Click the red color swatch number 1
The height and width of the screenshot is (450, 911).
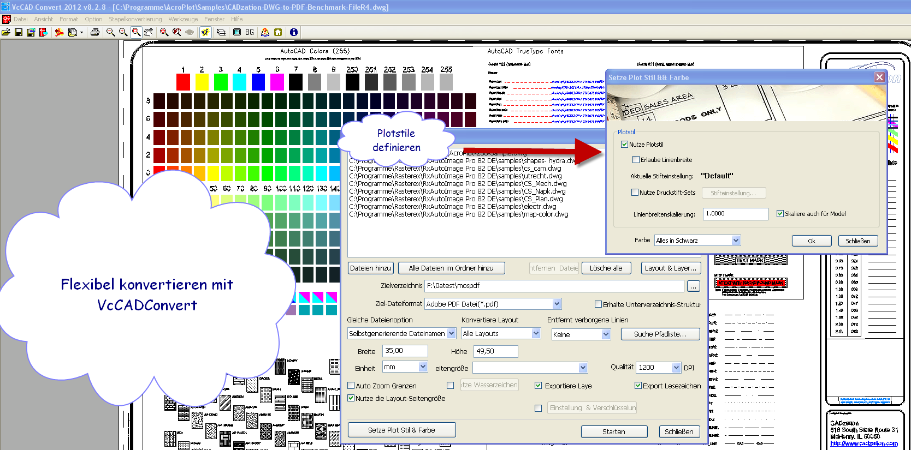[183, 82]
